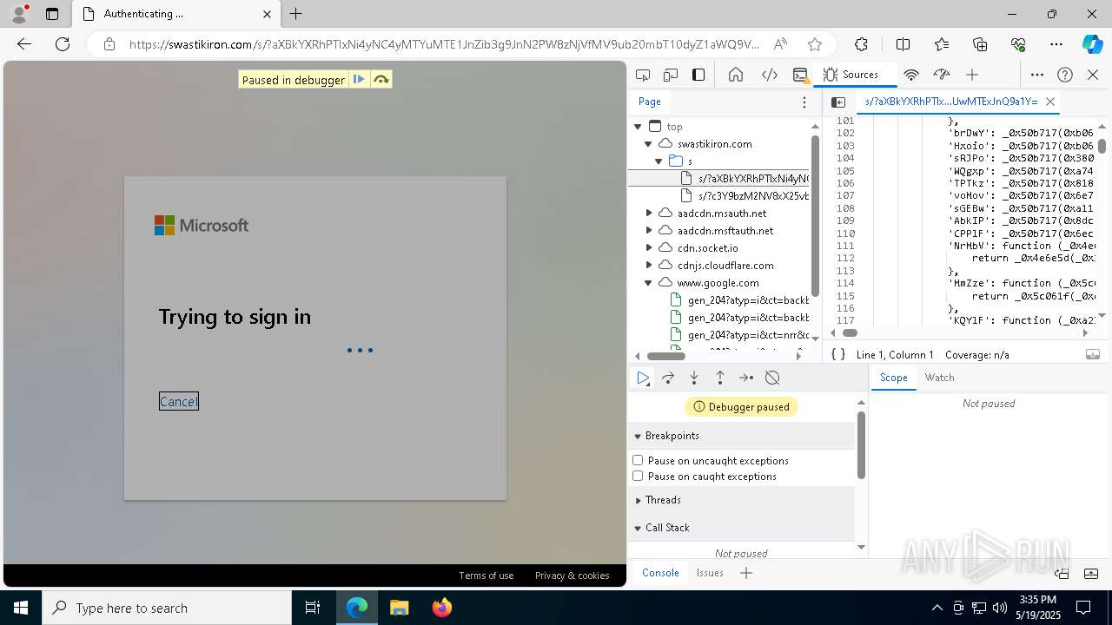Switch to the Scope tab
Viewport: 1112px width, 625px height.
point(893,378)
